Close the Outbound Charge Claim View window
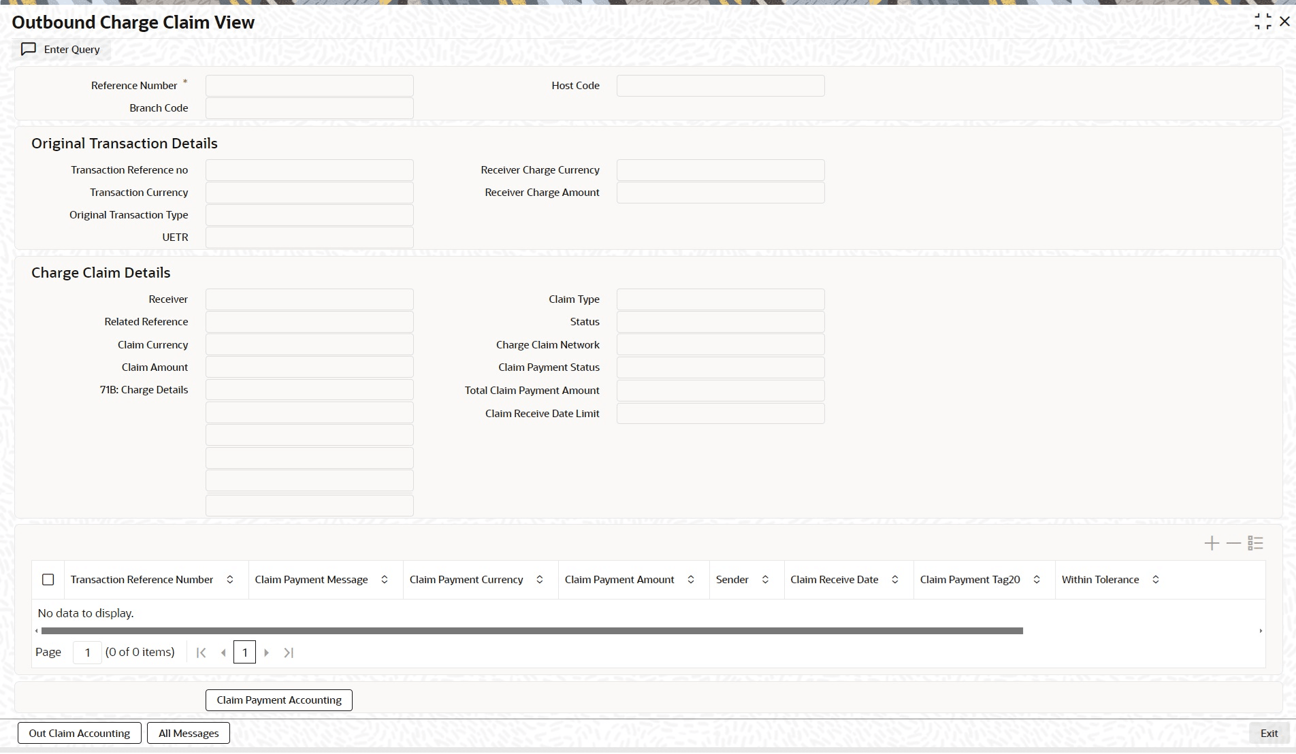The width and height of the screenshot is (1296, 754). 1284,22
